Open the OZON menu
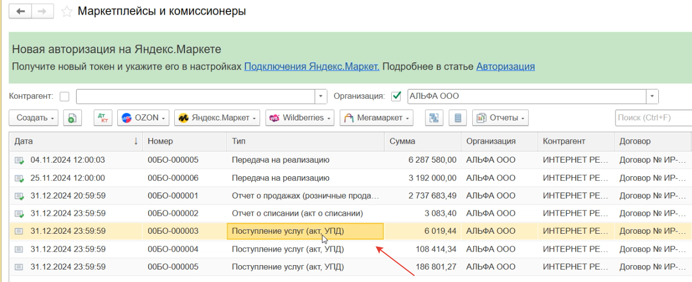This screenshot has width=692, height=282. [143, 118]
